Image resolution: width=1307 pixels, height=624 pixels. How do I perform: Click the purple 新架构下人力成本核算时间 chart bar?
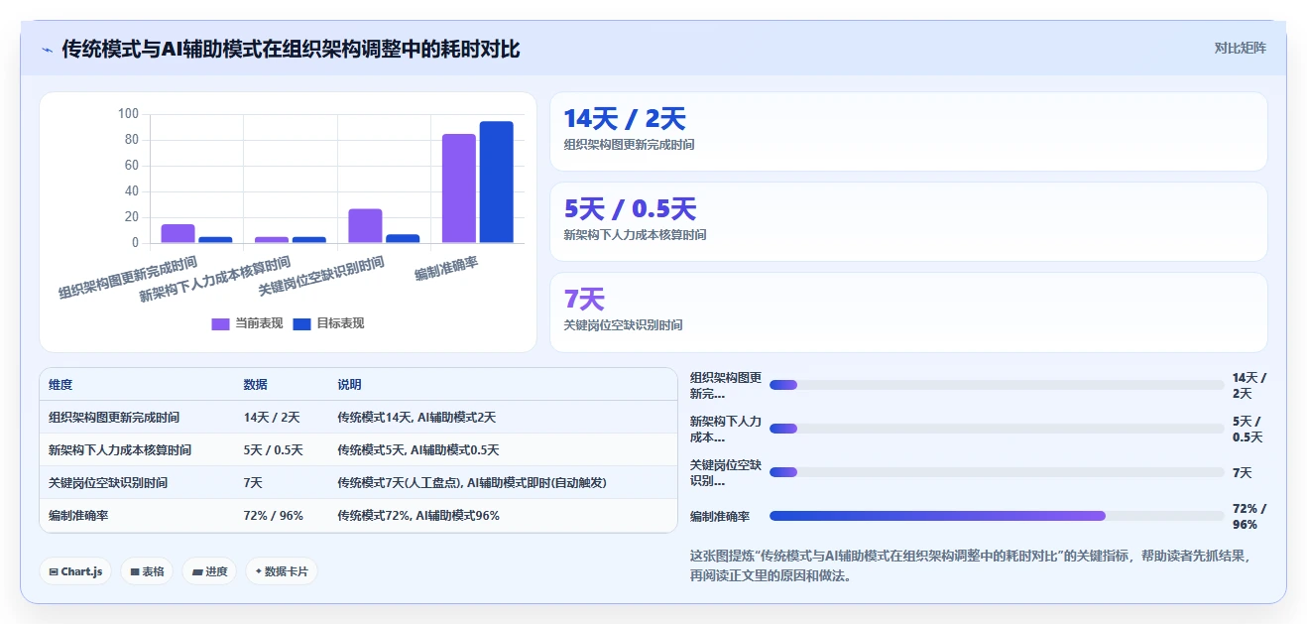[x=272, y=240]
